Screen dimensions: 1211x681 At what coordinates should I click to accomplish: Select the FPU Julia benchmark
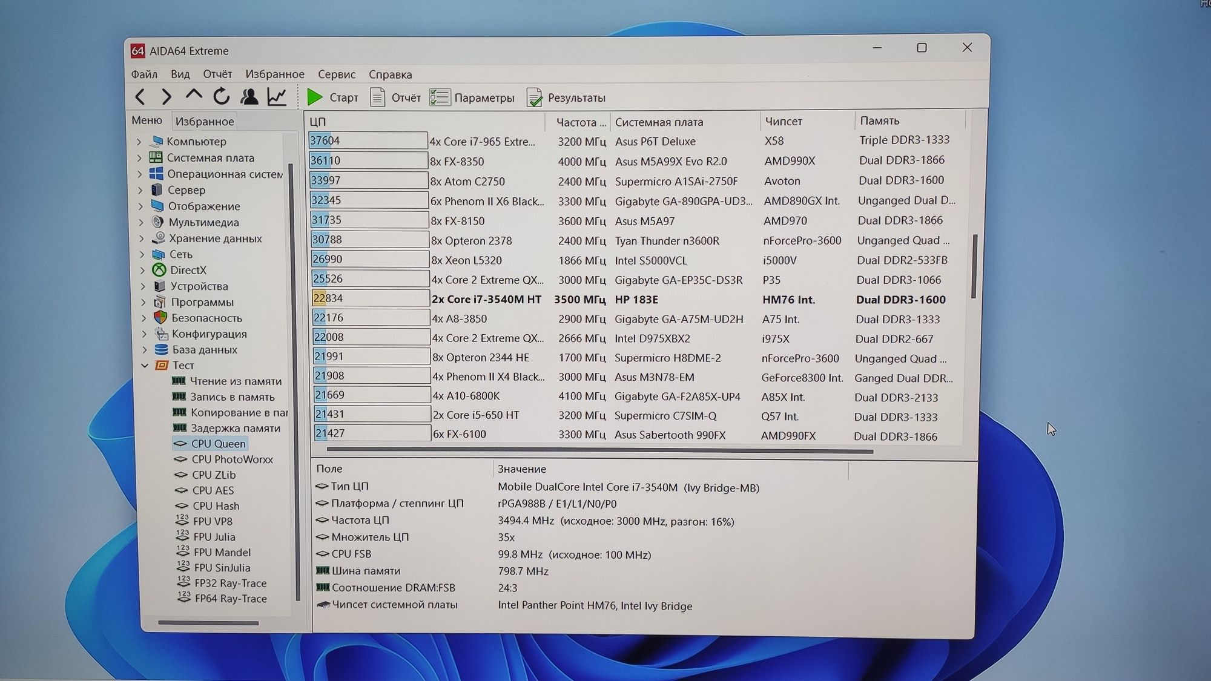pos(206,537)
